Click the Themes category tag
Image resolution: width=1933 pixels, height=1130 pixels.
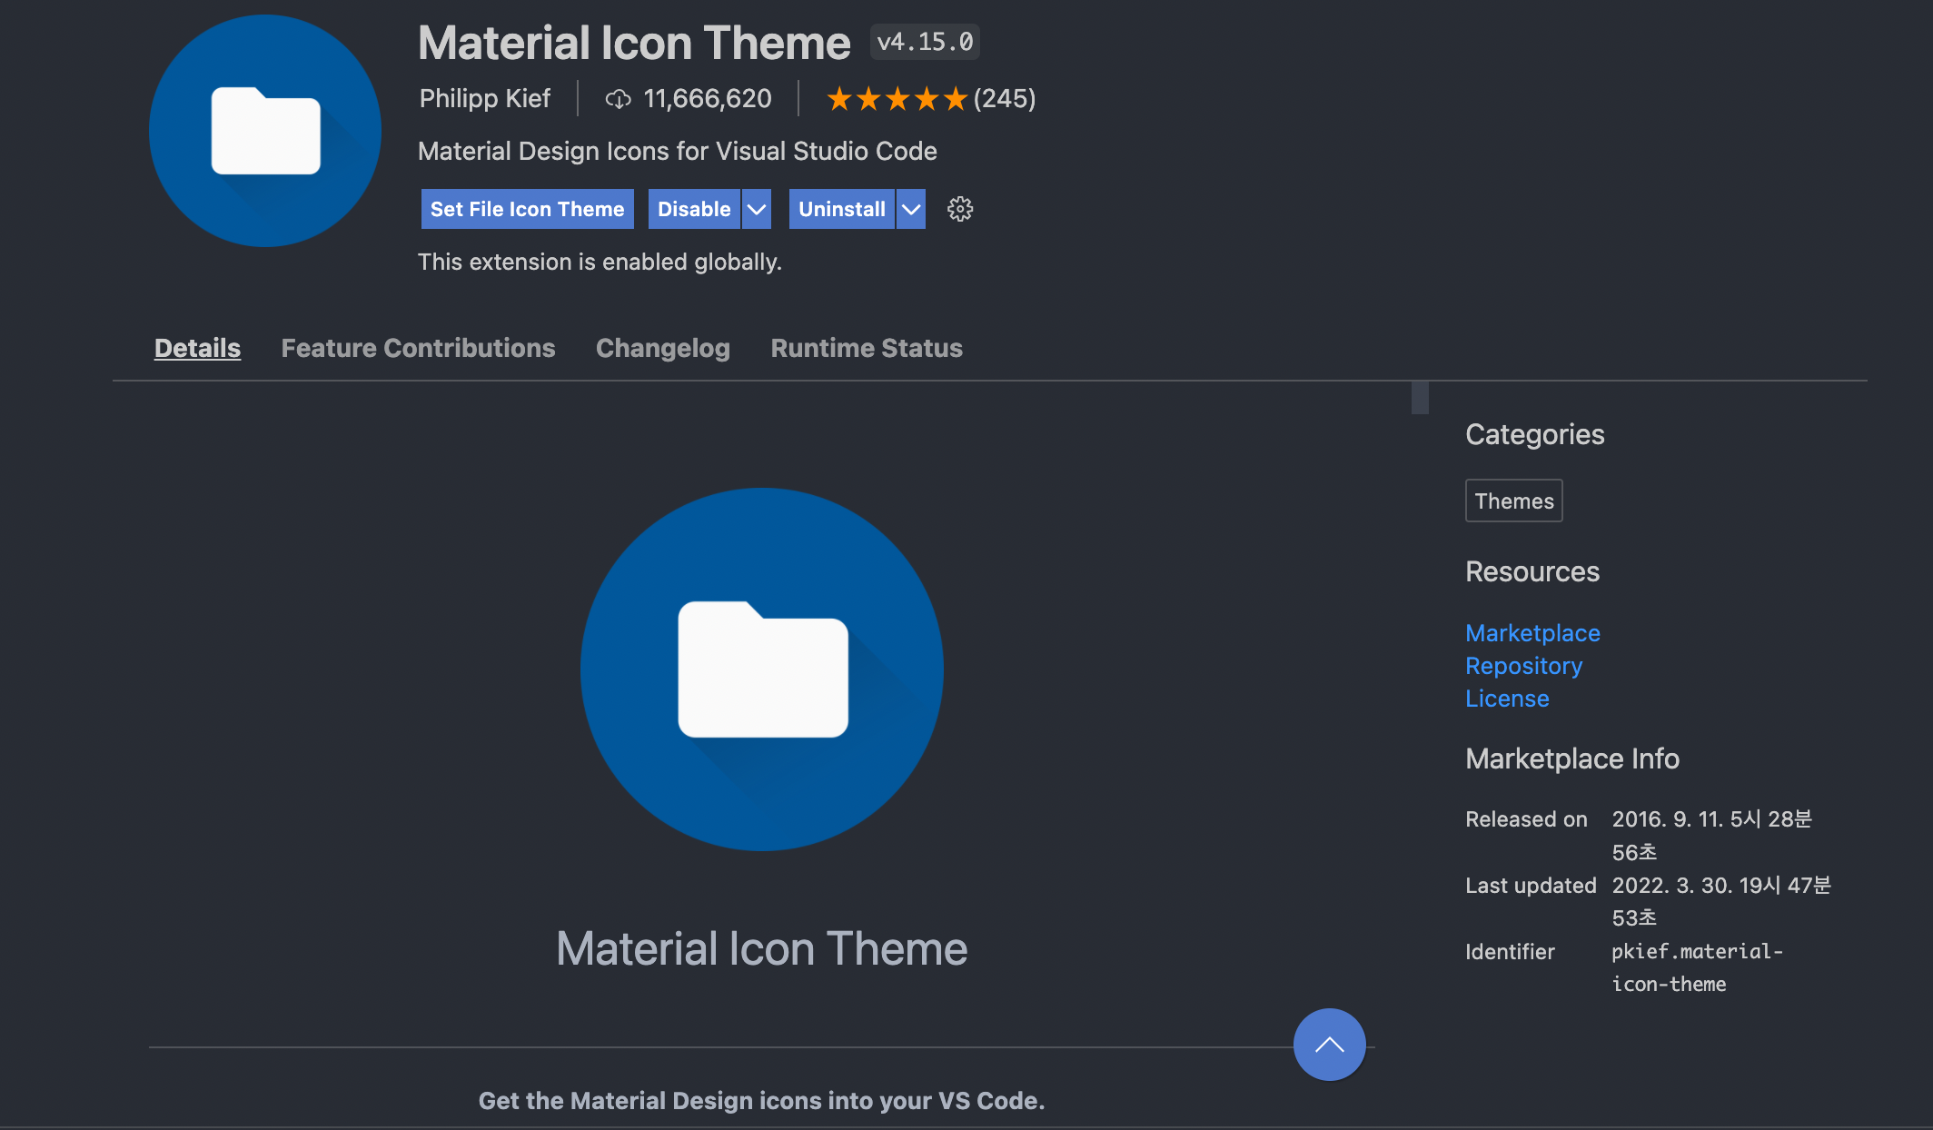pos(1513,501)
